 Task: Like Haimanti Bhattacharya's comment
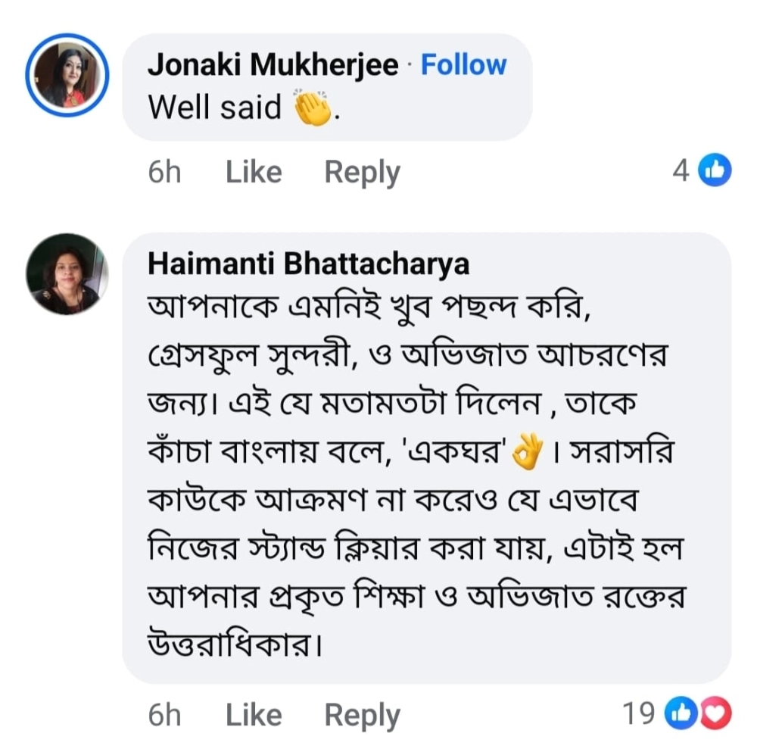[254, 715]
